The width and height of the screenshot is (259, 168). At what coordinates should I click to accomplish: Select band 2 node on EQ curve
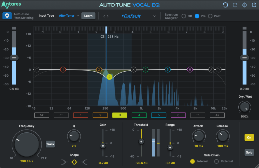[99, 69]
